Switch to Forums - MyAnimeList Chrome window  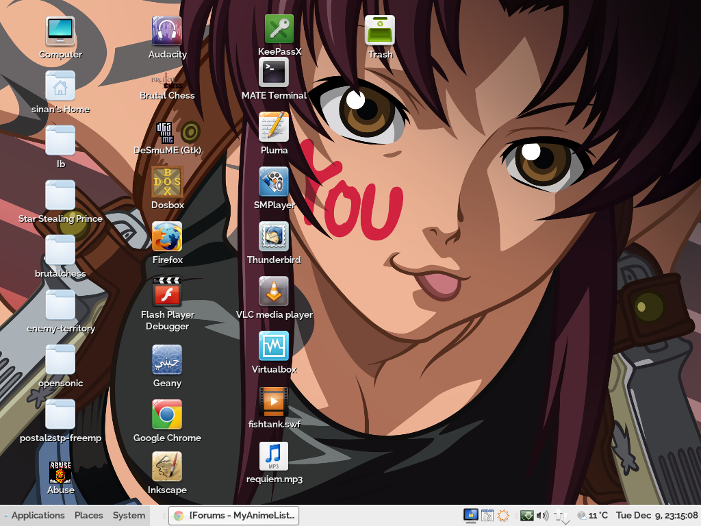[x=234, y=515]
